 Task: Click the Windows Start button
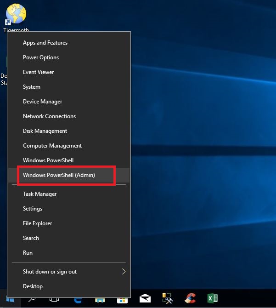(10, 300)
